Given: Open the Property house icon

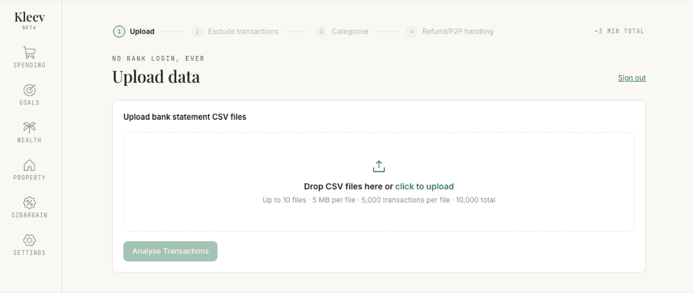Looking at the screenshot, I should [x=29, y=165].
